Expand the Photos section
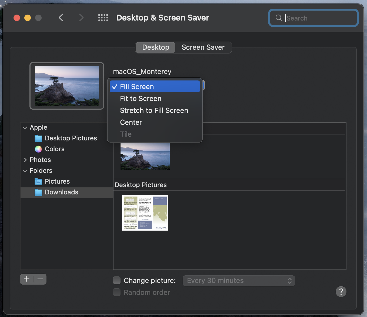The width and height of the screenshot is (367, 317). (25, 160)
